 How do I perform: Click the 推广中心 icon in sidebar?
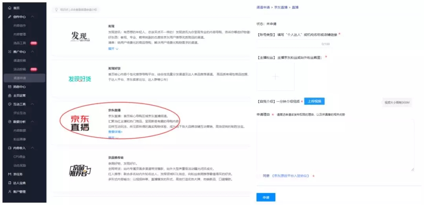[10, 52]
